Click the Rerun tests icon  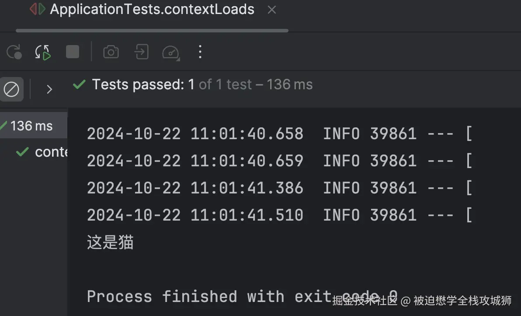click(x=14, y=52)
